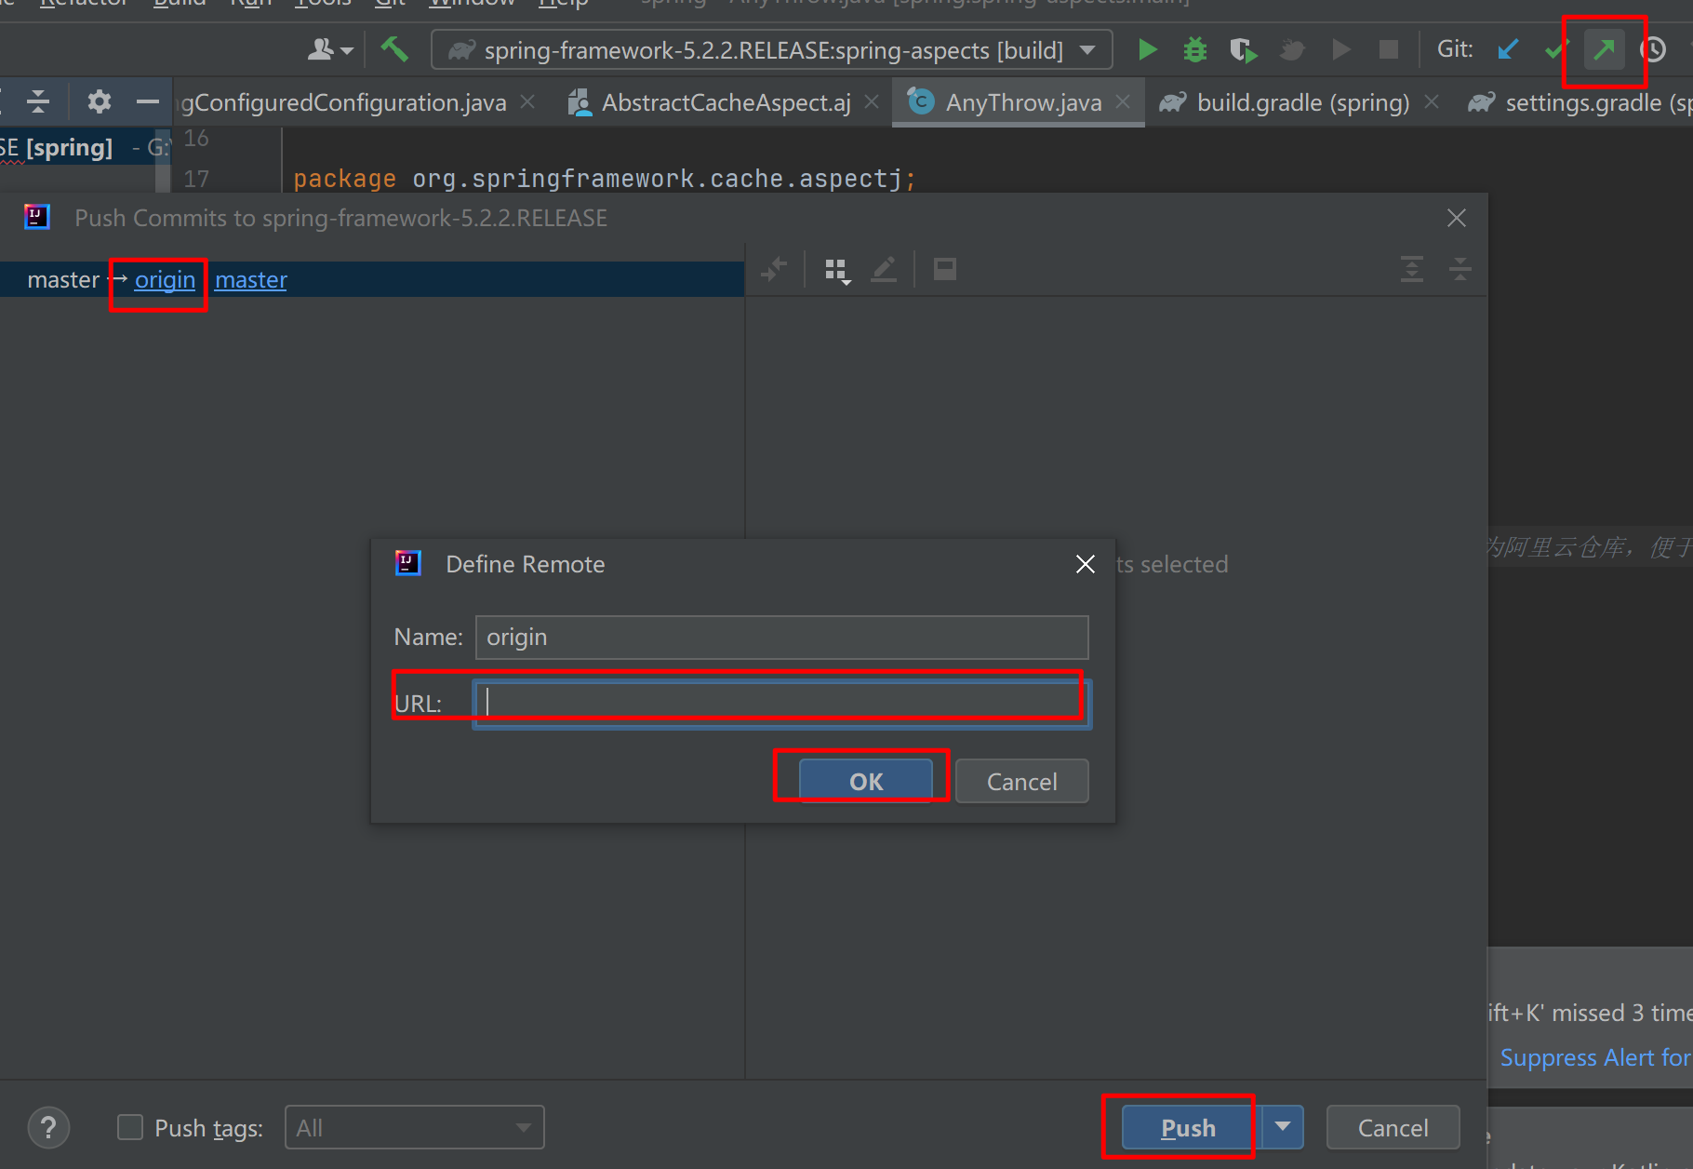Open the Push tags All dropdown
Image resolution: width=1693 pixels, height=1169 pixels.
[x=414, y=1128]
